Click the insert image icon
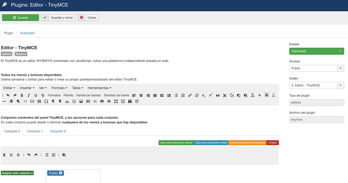 (81, 101)
